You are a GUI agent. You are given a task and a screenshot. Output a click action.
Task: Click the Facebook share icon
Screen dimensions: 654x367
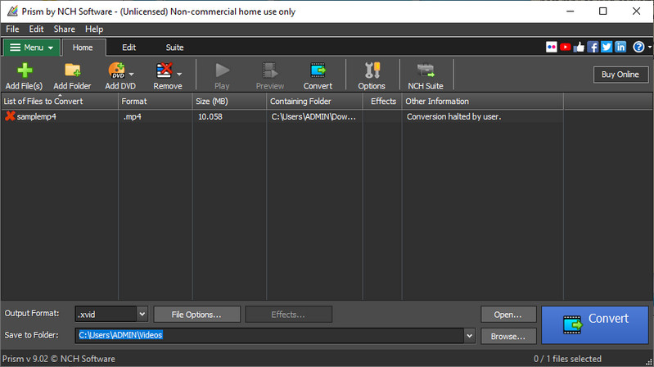(593, 48)
